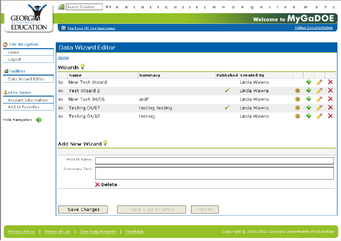Click into the Wizard Name field
This screenshot has height=241, width=341.
tap(214, 161)
